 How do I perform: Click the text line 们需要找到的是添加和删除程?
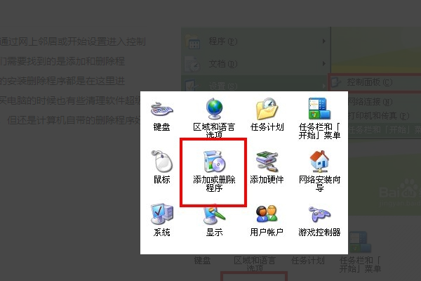coord(62,61)
